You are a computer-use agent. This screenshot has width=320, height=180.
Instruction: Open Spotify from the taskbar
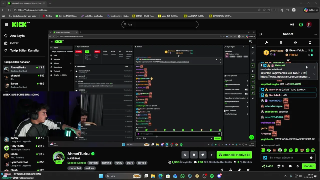(x=212, y=176)
